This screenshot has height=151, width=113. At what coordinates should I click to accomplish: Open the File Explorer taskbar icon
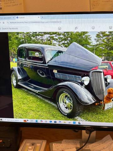[x=64, y=122]
